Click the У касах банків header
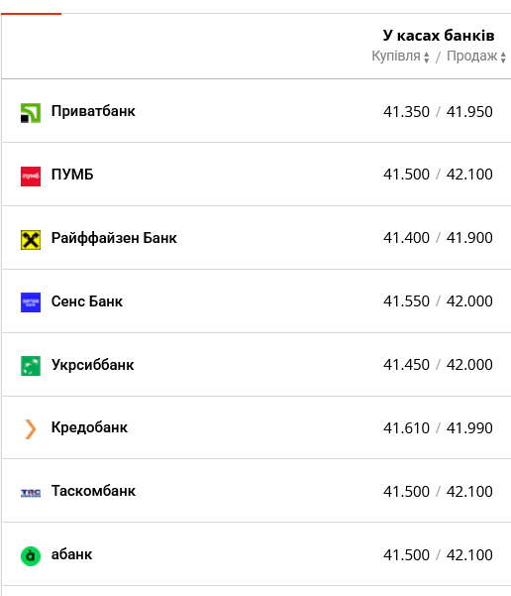The height and width of the screenshot is (596, 511). point(439,36)
